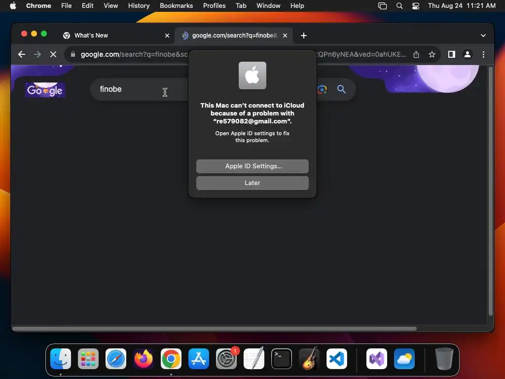The height and width of the screenshot is (379, 505).
Task: Share this page from the address bar
Action: click(x=416, y=54)
